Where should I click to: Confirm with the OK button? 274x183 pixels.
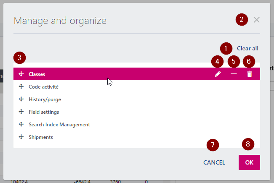coord(249,162)
